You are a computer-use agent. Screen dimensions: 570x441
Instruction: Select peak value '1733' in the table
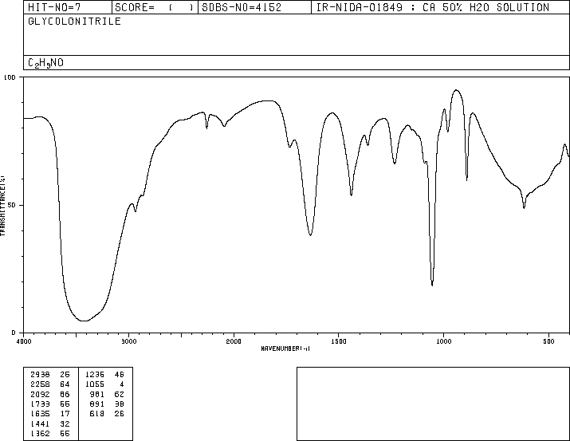[x=40, y=404]
